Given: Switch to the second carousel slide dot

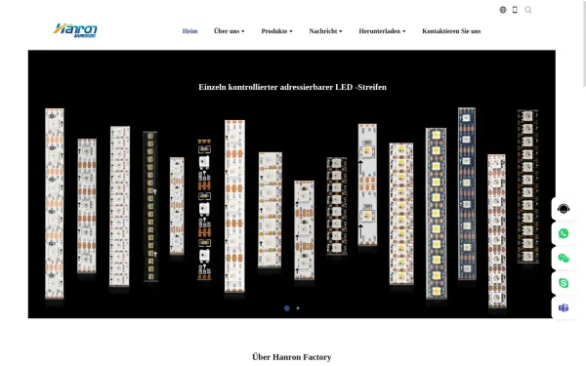Looking at the screenshot, I should 298,308.
